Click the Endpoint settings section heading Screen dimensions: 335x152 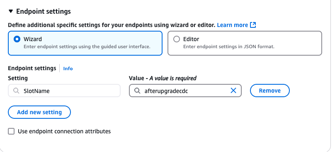tap(44, 11)
